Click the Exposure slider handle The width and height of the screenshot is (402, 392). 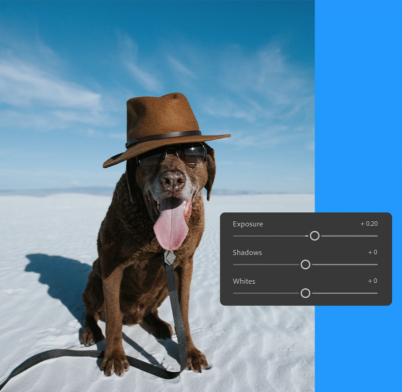coord(315,236)
